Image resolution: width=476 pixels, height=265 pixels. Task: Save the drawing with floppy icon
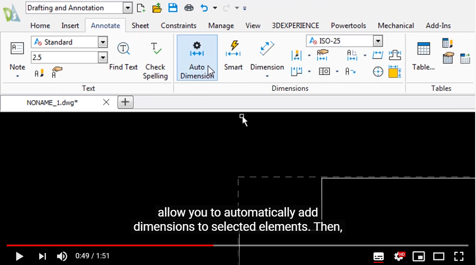[x=173, y=8]
